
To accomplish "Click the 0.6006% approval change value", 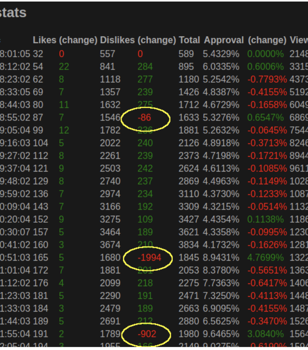I will click(265, 67).
